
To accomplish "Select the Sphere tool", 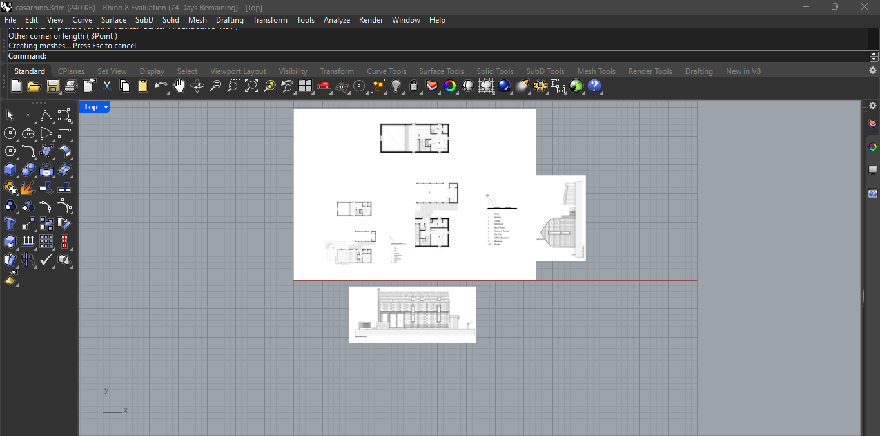I will click(28, 169).
